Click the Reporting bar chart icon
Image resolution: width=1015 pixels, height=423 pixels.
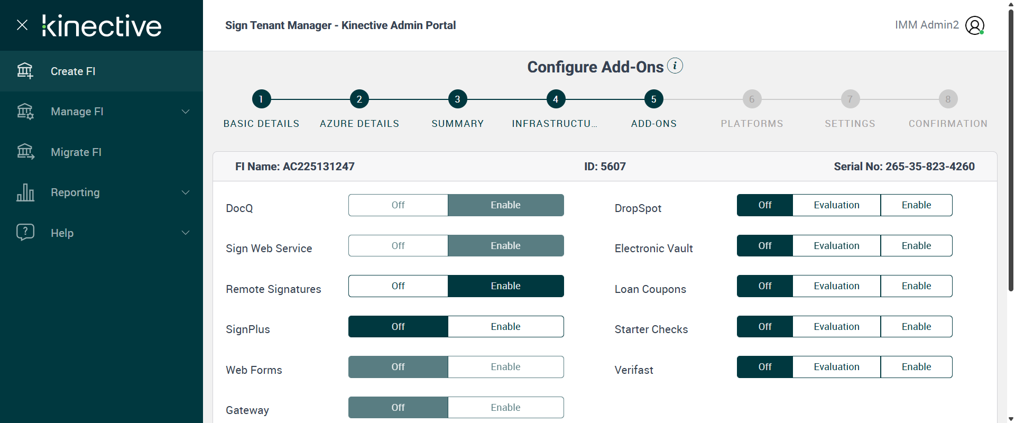tap(25, 192)
